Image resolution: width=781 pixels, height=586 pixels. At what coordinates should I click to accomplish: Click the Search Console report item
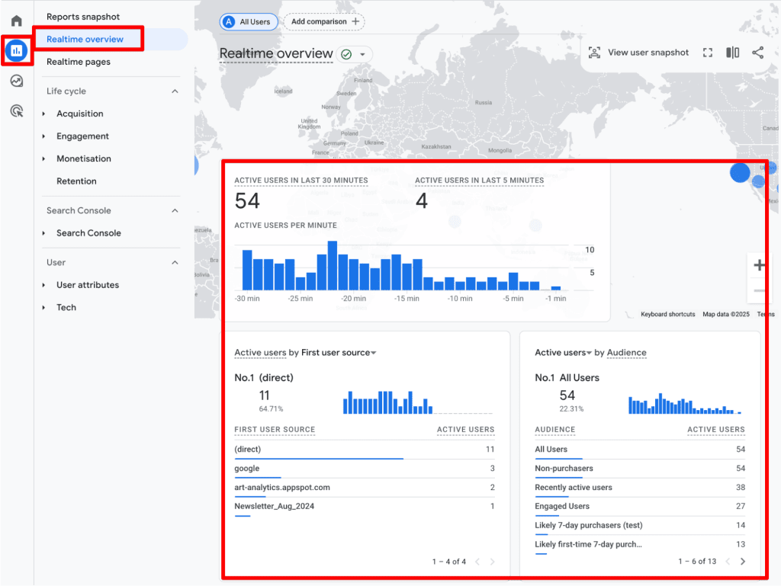88,233
